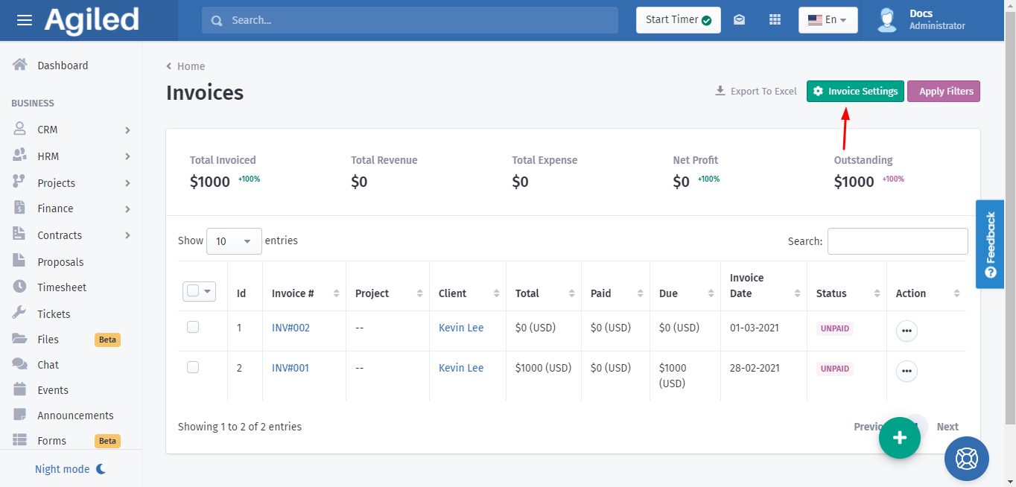Open Proposals from the sidebar
Screen dimensions: 1016x487
[60, 262]
